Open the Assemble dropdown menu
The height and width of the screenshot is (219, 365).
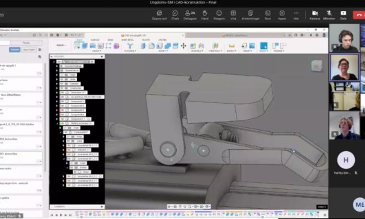coord(197,51)
